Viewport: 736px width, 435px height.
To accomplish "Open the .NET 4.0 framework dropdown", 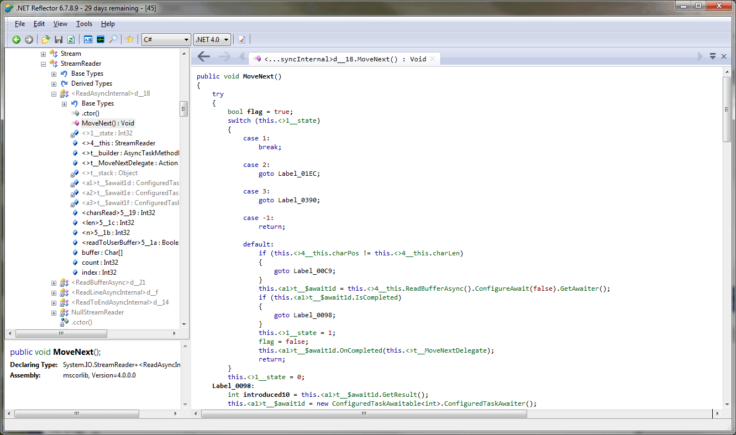I will point(212,39).
